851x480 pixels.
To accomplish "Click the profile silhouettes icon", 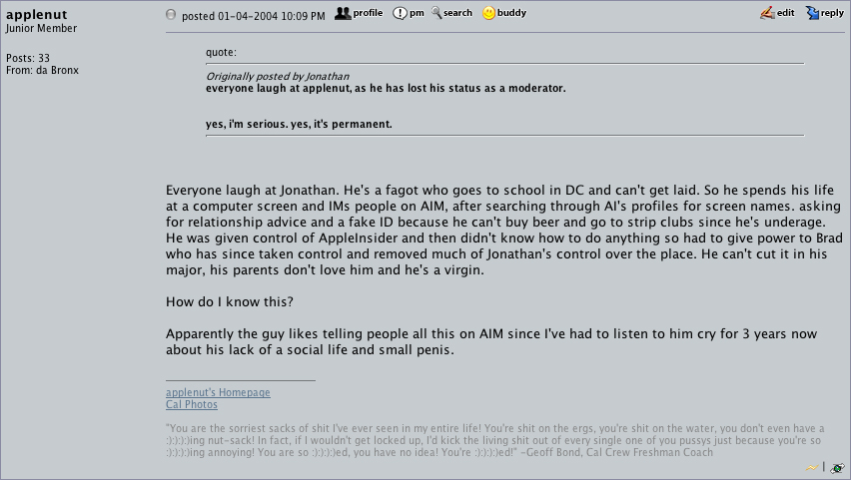I will point(343,14).
